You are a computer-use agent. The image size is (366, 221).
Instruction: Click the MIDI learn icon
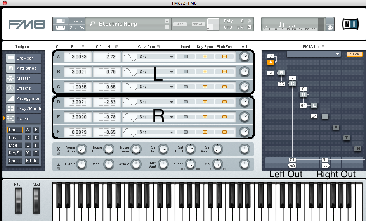click(x=330, y=28)
